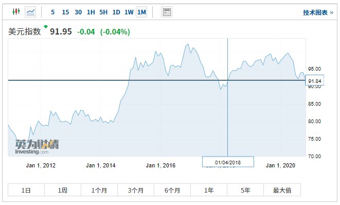Click the -0.04 price change value

click(x=86, y=32)
